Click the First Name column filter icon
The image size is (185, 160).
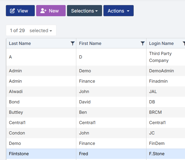(x=143, y=44)
